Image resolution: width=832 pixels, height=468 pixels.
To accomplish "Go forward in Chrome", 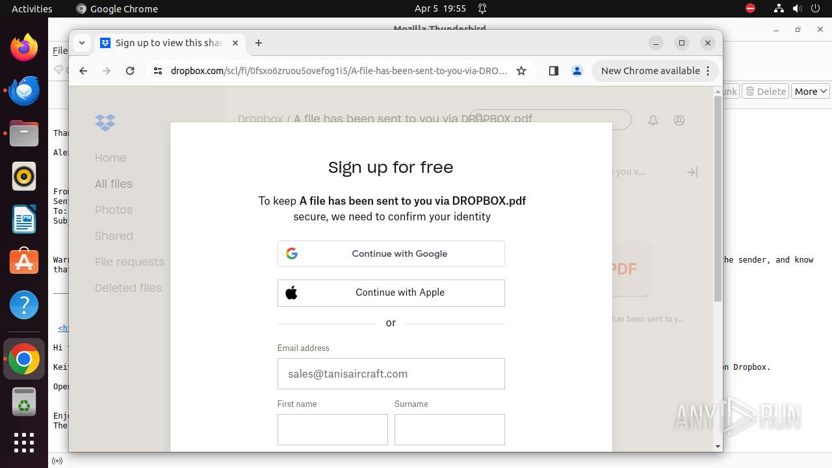I will coord(107,71).
